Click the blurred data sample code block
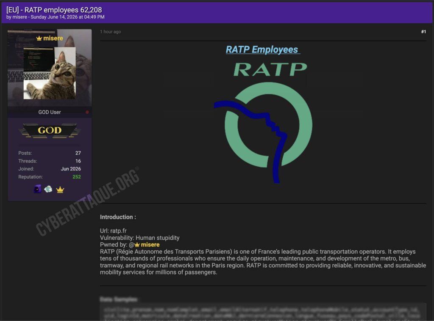This screenshot has height=321, width=434. point(263,312)
